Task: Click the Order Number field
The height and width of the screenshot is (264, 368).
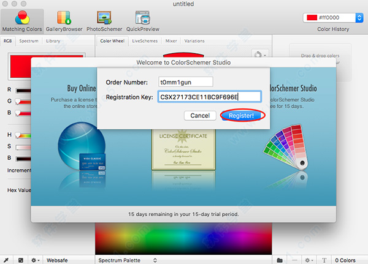Action: pos(186,82)
